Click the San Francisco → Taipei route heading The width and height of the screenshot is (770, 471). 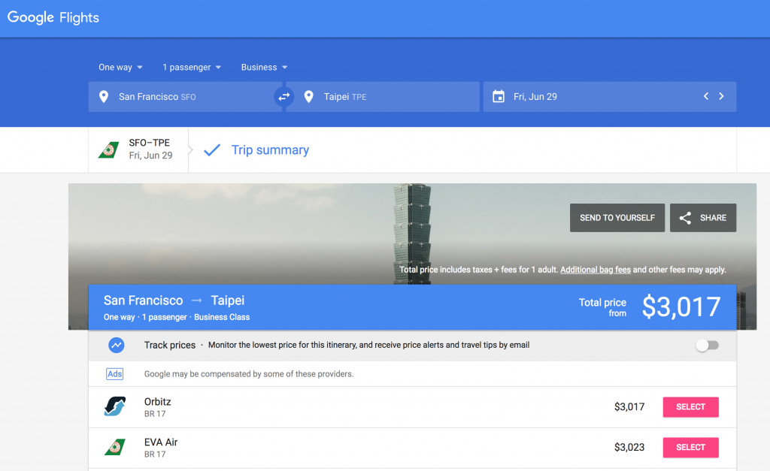174,300
